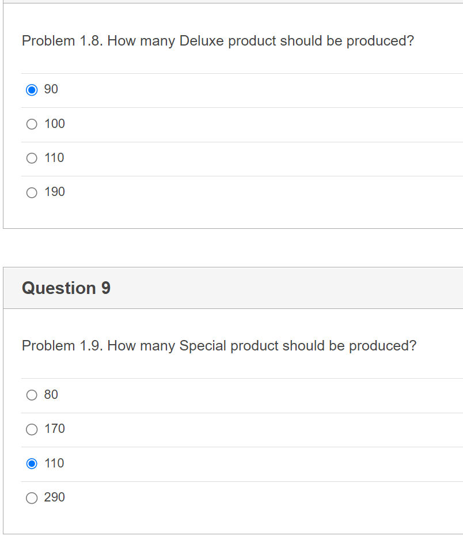Choose 170 radio button for Special product
This screenshot has width=463, height=547.
point(32,429)
